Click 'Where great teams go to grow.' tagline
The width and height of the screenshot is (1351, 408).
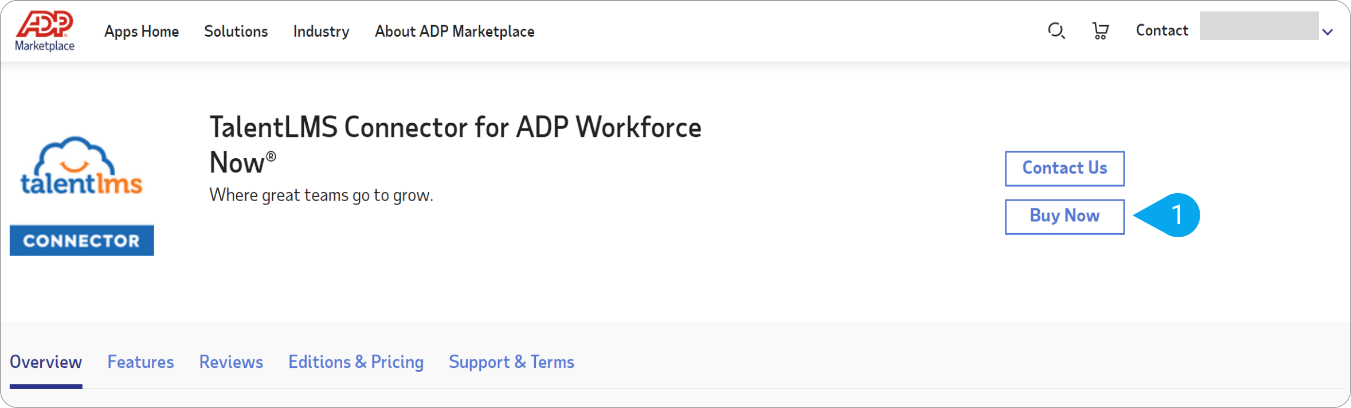pos(321,195)
